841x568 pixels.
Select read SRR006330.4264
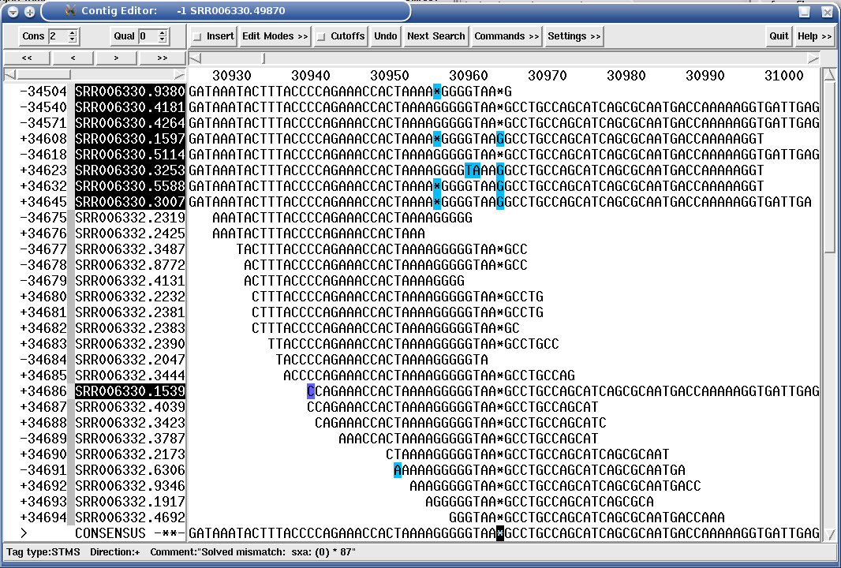pos(130,123)
